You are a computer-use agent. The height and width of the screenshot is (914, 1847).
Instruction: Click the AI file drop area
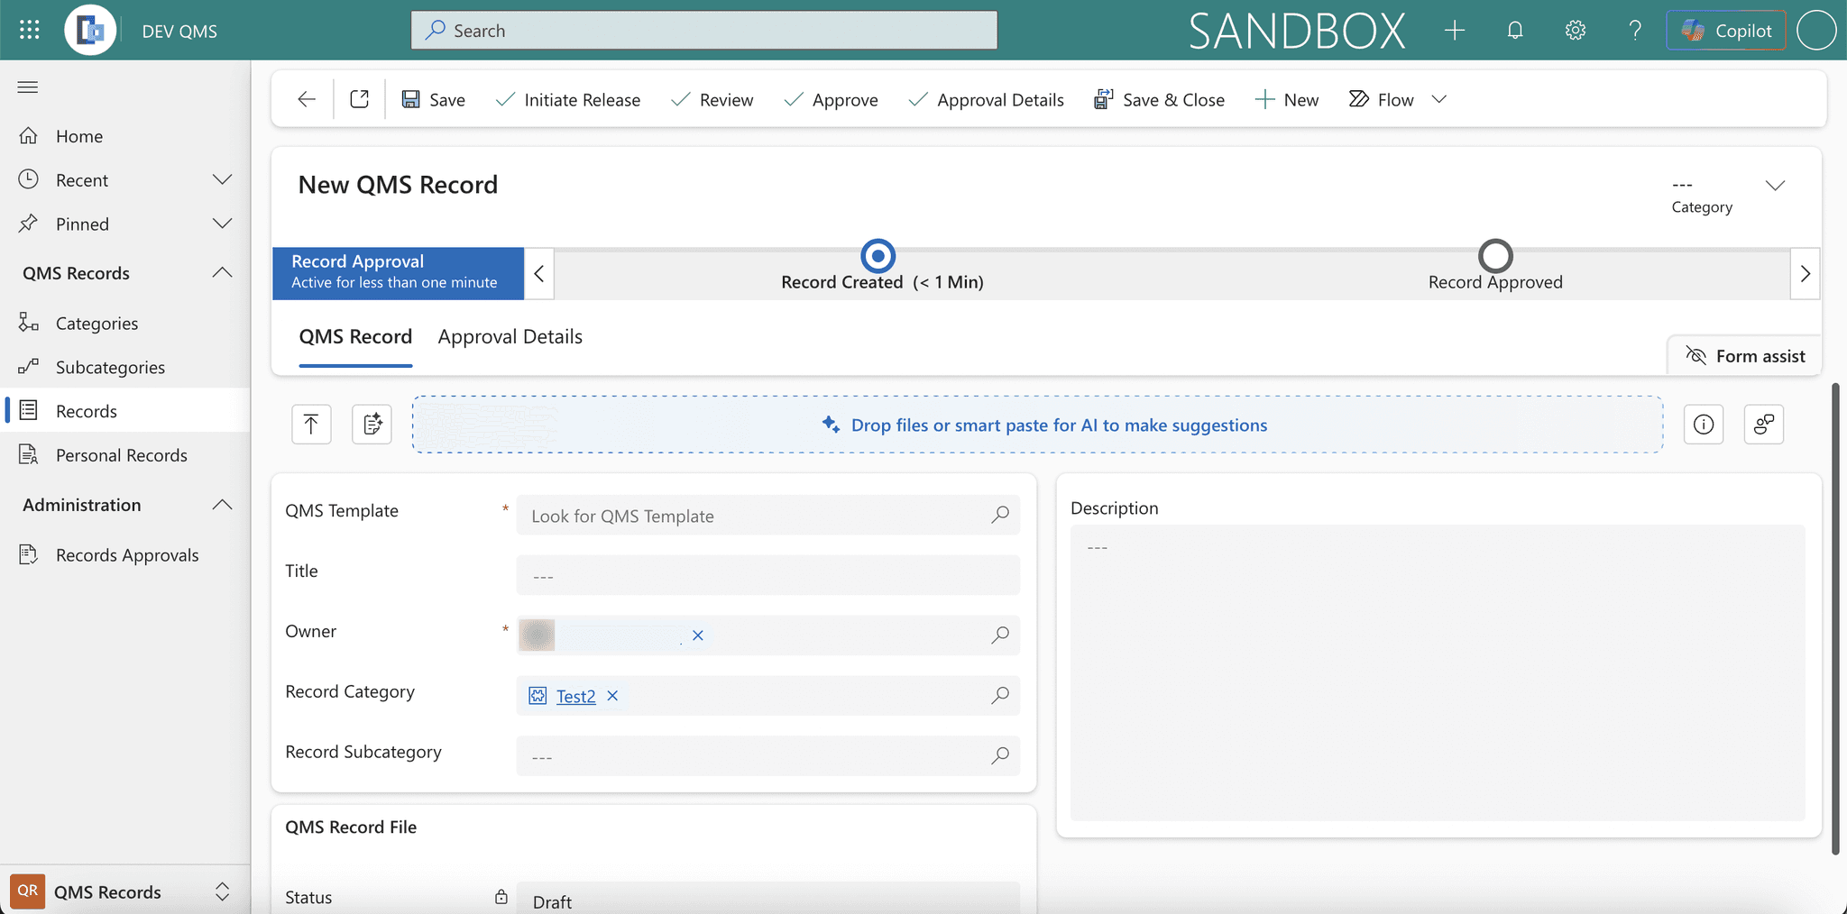tap(1038, 425)
